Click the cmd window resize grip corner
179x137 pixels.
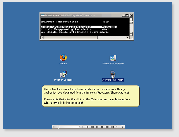[x=131, y=38]
